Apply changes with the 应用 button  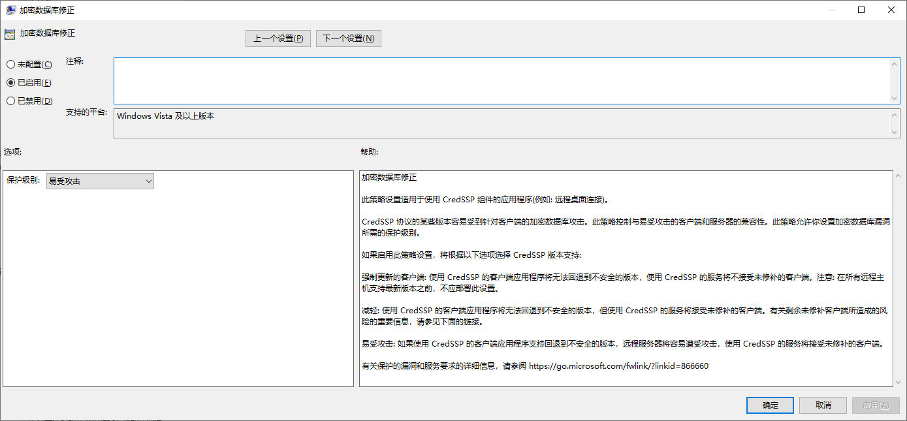tap(876, 405)
